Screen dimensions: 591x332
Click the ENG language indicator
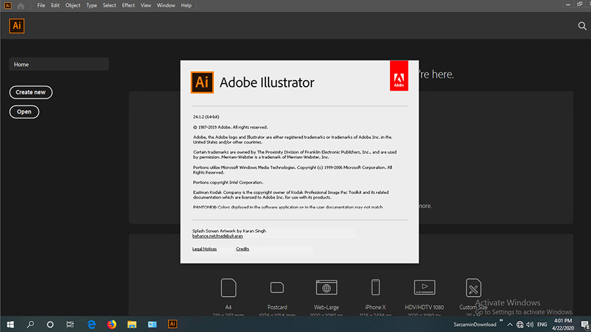tap(542, 325)
